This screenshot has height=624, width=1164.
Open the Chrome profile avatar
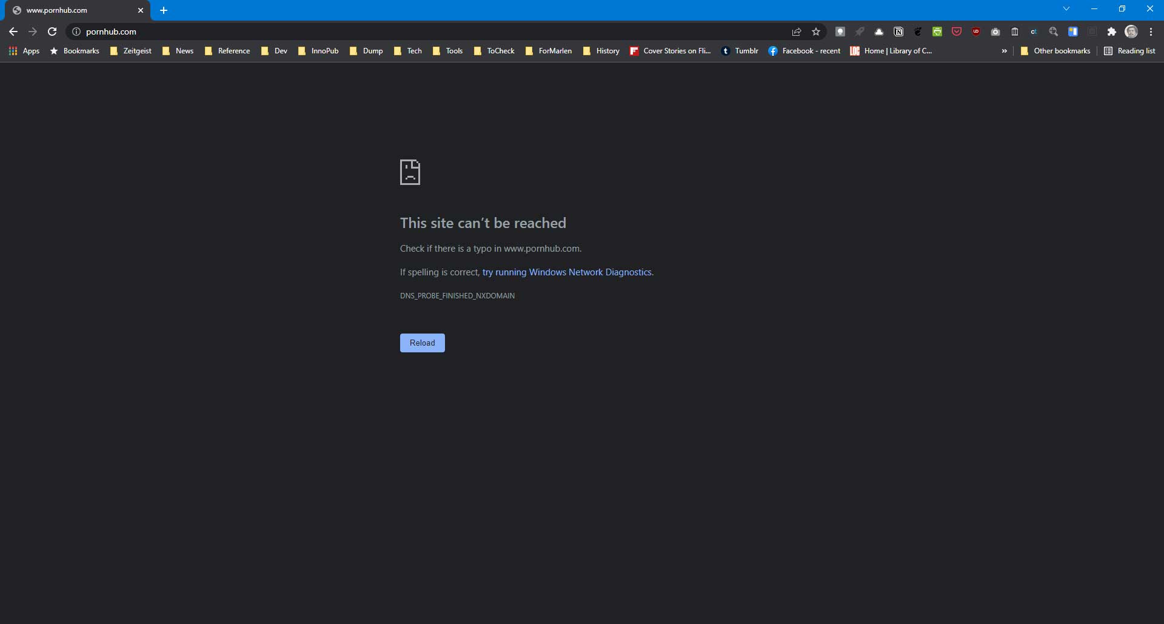(1131, 32)
